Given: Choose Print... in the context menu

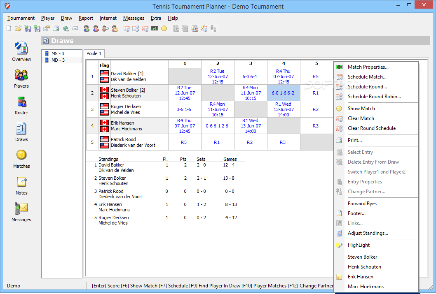Looking at the screenshot, I should [376, 140].
